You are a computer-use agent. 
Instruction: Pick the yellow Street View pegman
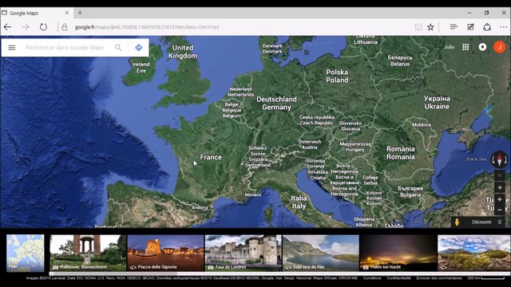(x=457, y=222)
